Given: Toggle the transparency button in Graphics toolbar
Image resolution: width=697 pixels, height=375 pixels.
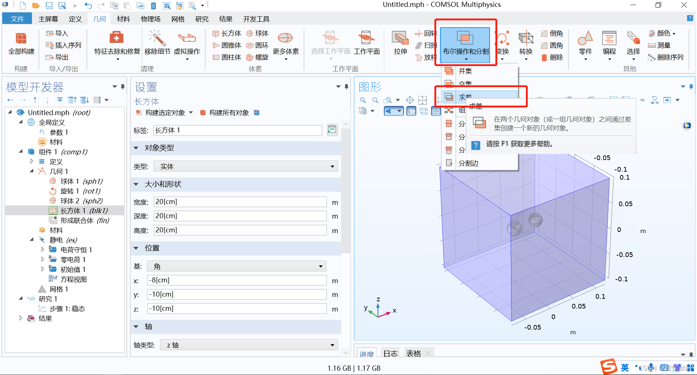Looking at the screenshot, I should [x=411, y=111].
